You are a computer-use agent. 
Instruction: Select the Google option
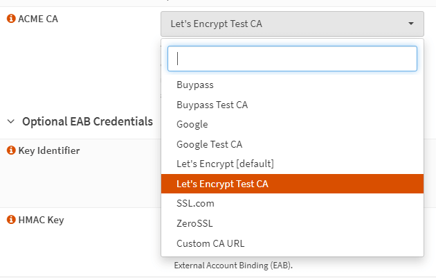click(x=192, y=125)
